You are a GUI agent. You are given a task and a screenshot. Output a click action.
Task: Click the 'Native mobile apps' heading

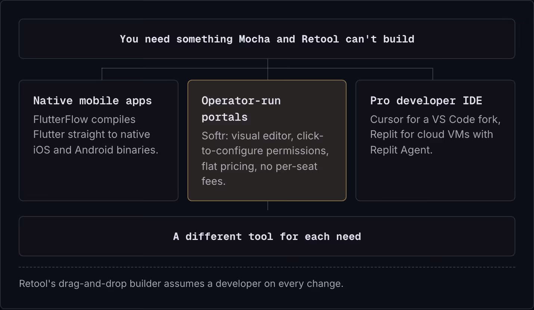click(x=93, y=101)
